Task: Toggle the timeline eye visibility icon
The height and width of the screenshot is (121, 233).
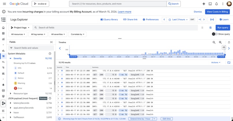Action: (x=224, y=47)
